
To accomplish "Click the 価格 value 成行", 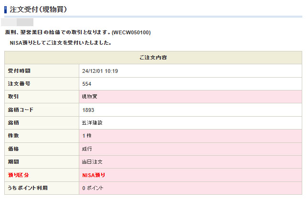I will pyautogui.click(x=87, y=149).
